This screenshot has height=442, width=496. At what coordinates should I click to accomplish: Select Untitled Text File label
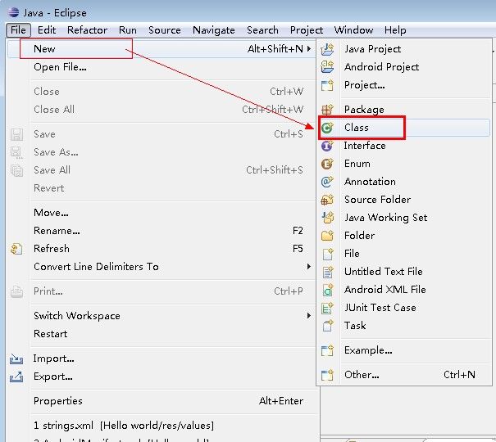point(384,272)
